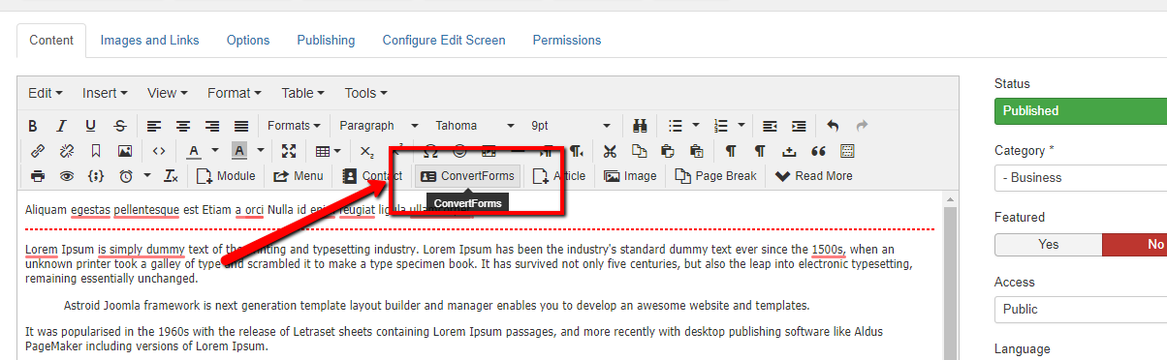Switch to Images and Links tab
The width and height of the screenshot is (1167, 360).
[x=150, y=40]
